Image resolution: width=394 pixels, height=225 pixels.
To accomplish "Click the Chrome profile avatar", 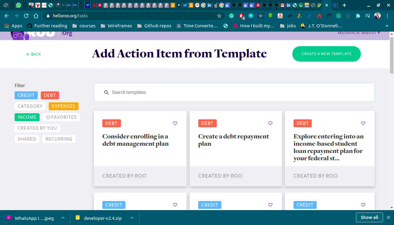I will pos(378,16).
